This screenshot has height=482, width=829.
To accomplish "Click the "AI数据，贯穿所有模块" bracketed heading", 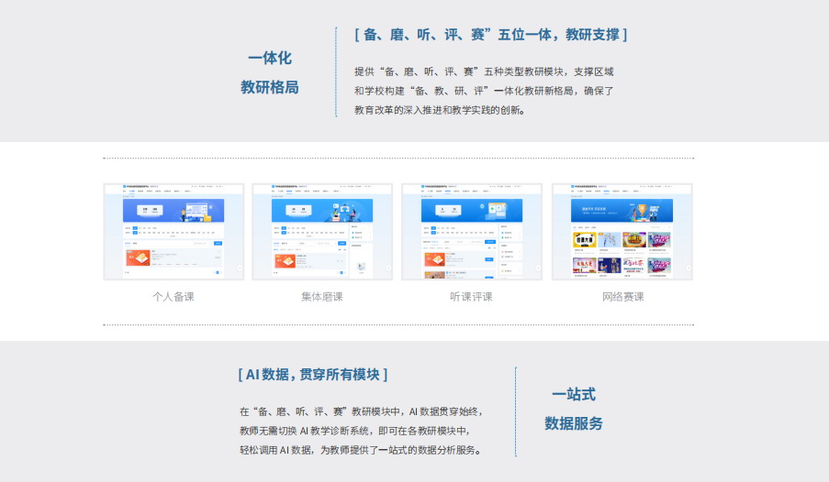I will [312, 374].
